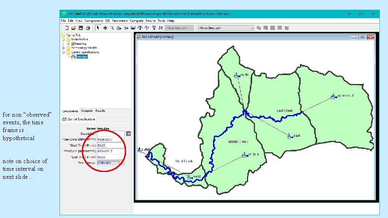Select the two day control specification
This screenshot has width=388, height=218.
point(82,57)
